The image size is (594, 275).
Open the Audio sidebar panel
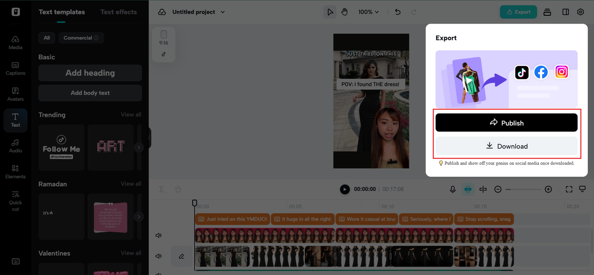(15, 146)
